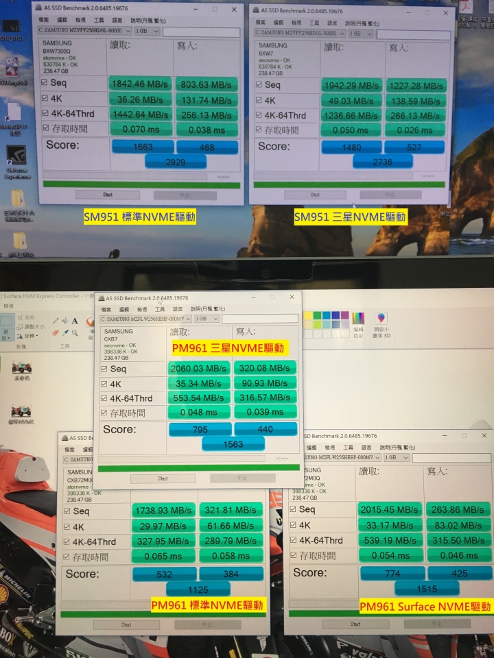Open 1 GB size dropdown in window scoring 1515
This screenshot has width=494, height=658.
tap(397, 457)
